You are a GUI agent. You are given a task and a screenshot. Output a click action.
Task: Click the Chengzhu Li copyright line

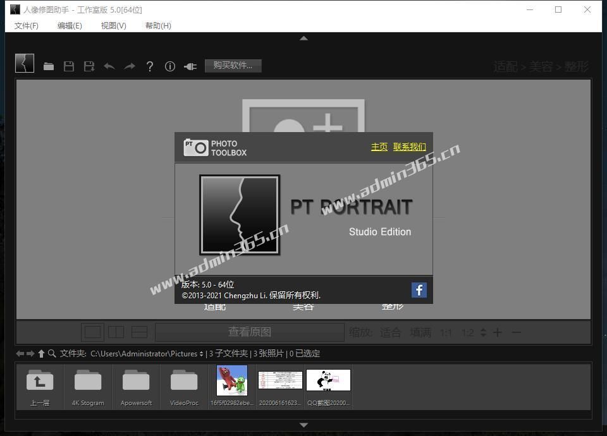click(x=251, y=296)
